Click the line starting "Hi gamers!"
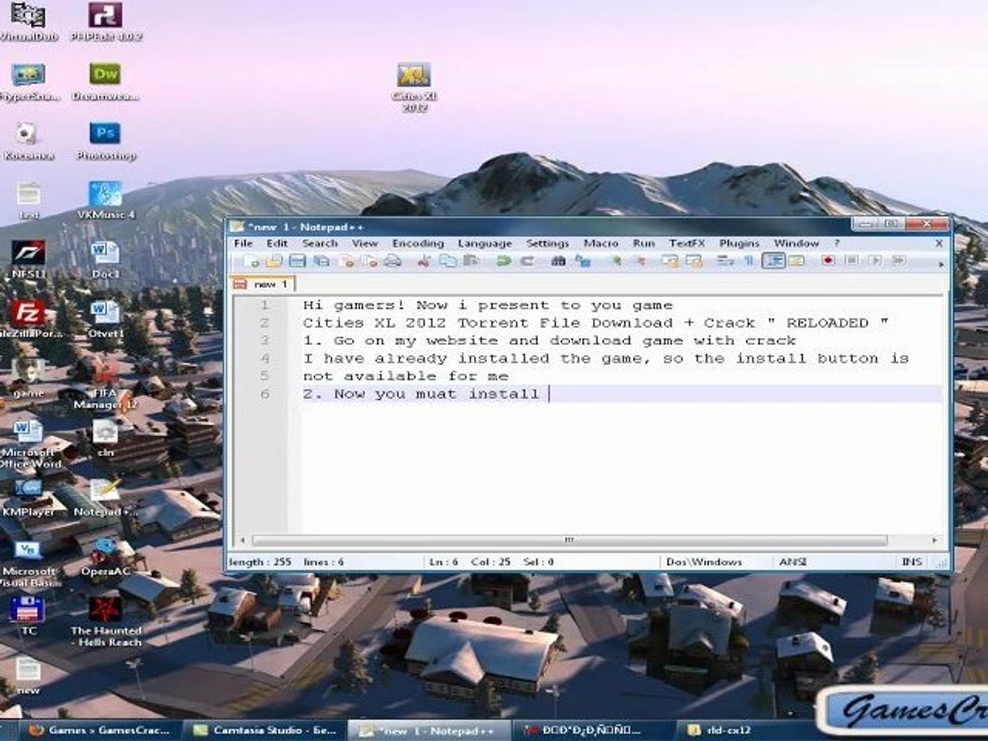The height and width of the screenshot is (741, 988). [x=488, y=305]
